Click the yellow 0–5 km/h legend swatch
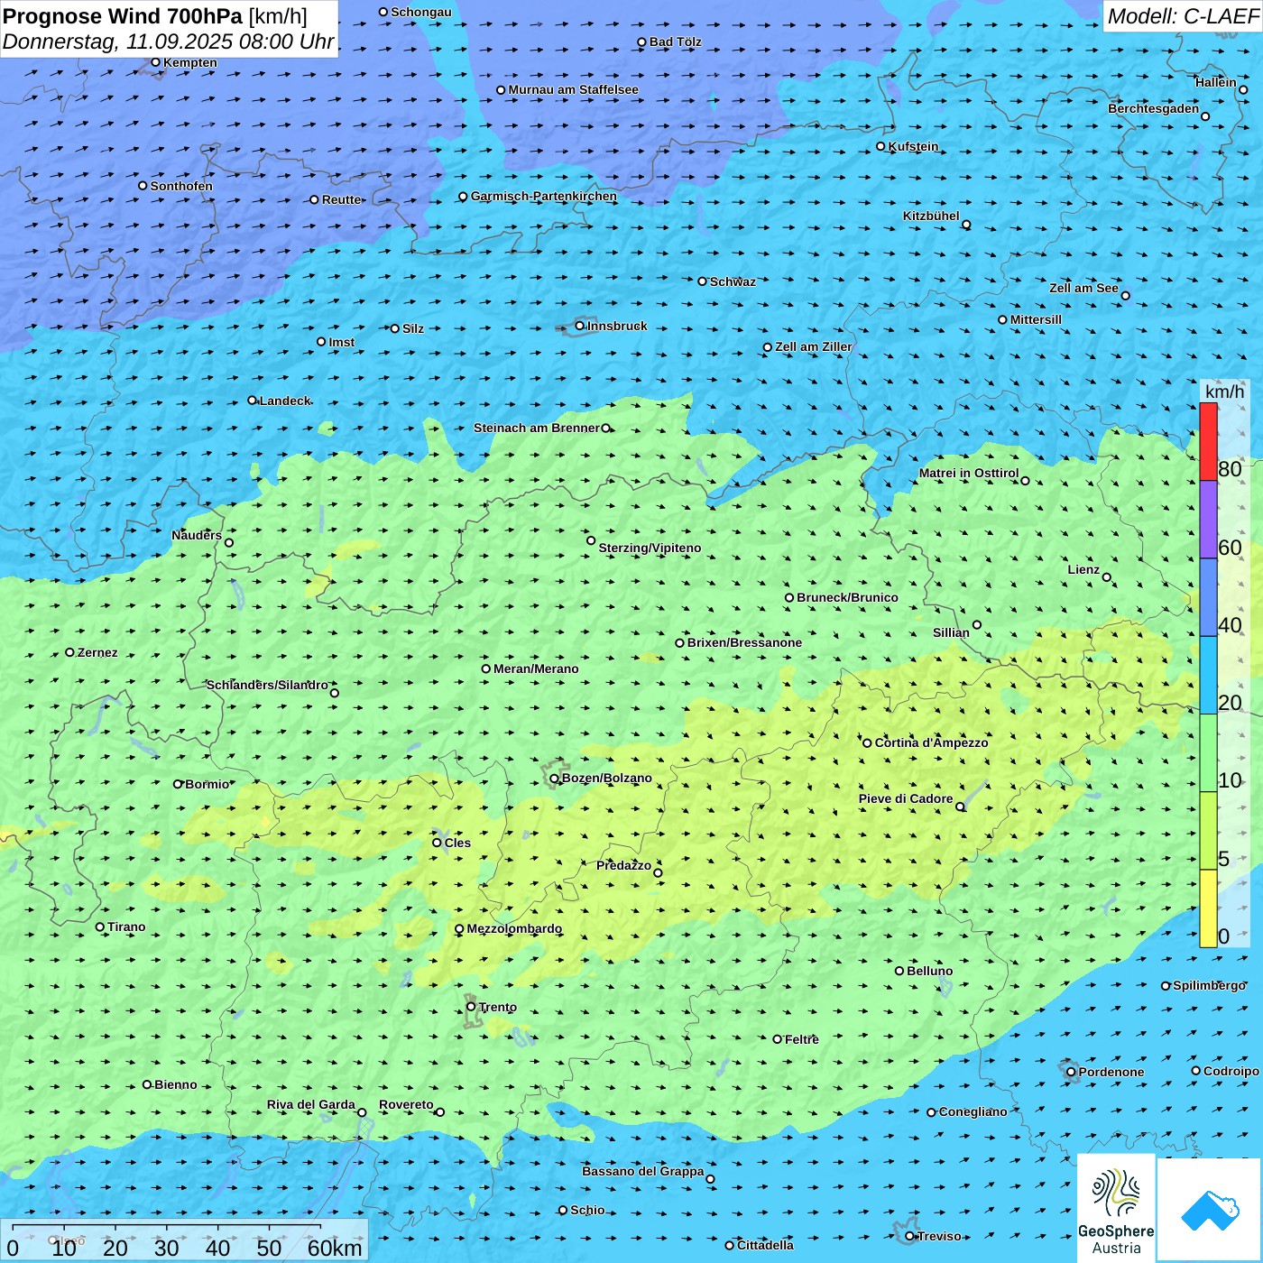1263x1263 pixels. (x=1208, y=908)
